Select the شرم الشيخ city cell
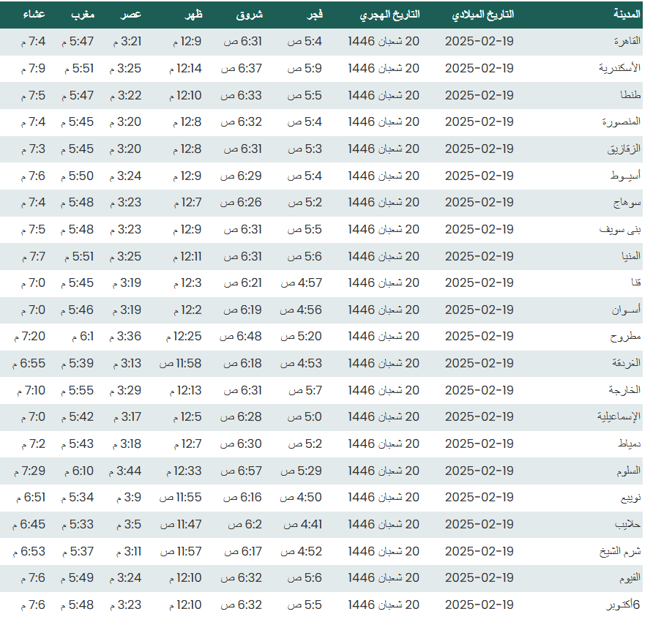 coord(619,552)
